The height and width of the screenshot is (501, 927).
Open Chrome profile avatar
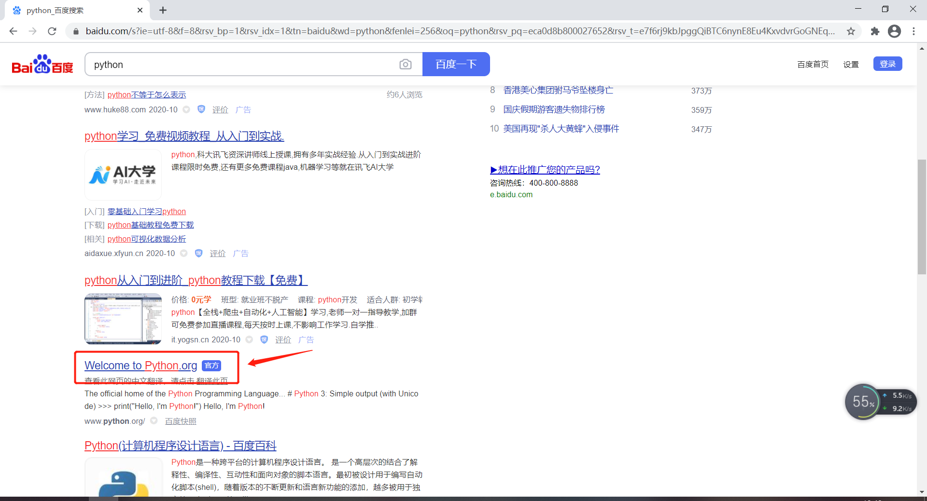point(894,31)
